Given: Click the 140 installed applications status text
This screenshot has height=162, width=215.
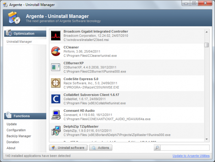Looking at the screenshot, I should click(38, 156).
